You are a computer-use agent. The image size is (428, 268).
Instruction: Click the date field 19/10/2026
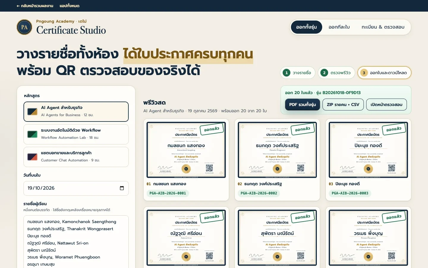[x=76, y=188]
